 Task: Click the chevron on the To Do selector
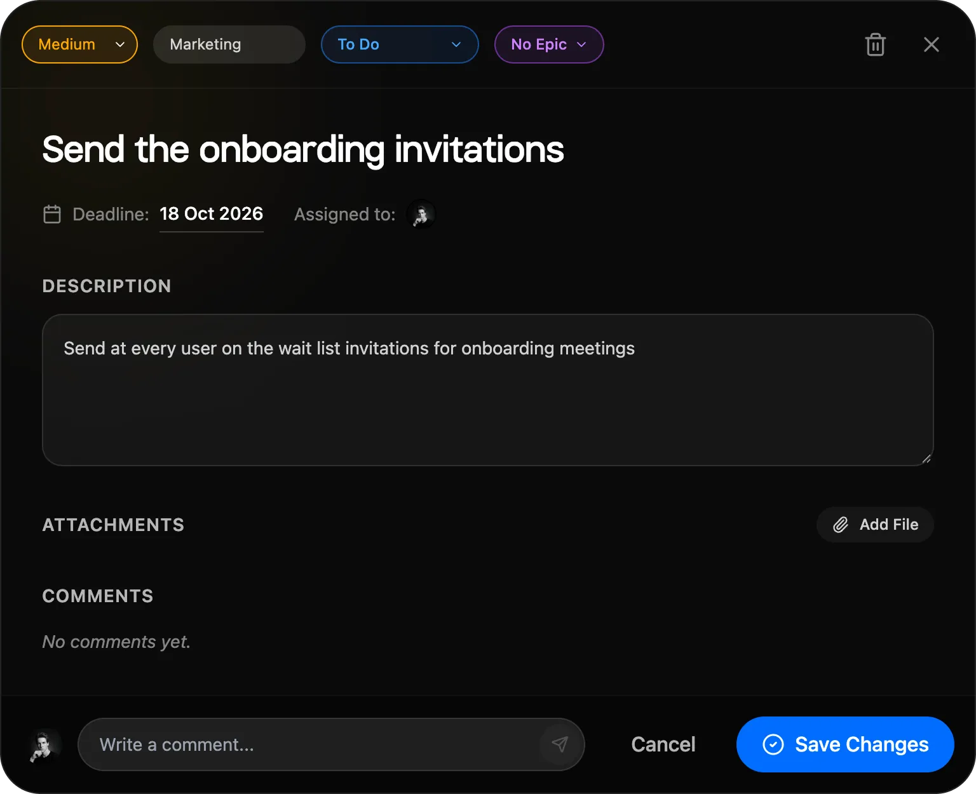pos(456,44)
